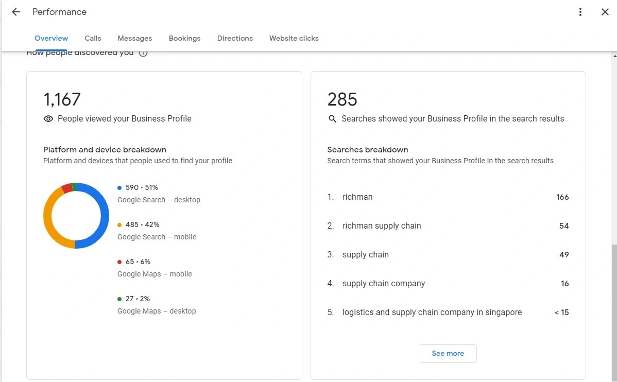Click red Google Maps mobile legend dot
Viewport: 617px width, 382px height.
[x=119, y=262]
